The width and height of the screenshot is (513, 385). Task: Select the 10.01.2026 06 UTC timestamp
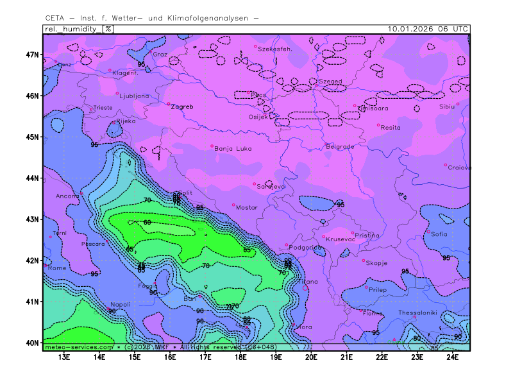tap(428, 29)
